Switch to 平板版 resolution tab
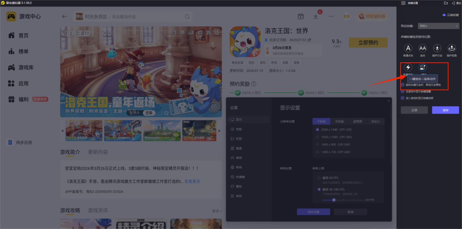This screenshot has height=229, width=462. (x=321, y=121)
